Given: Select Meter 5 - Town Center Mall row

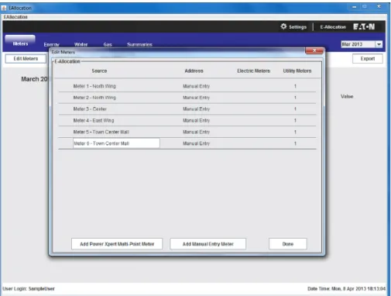Looking at the screenshot, I should click(x=187, y=132).
